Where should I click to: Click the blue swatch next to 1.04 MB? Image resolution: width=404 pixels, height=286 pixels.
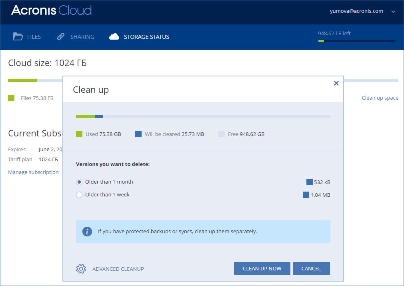tap(306, 195)
